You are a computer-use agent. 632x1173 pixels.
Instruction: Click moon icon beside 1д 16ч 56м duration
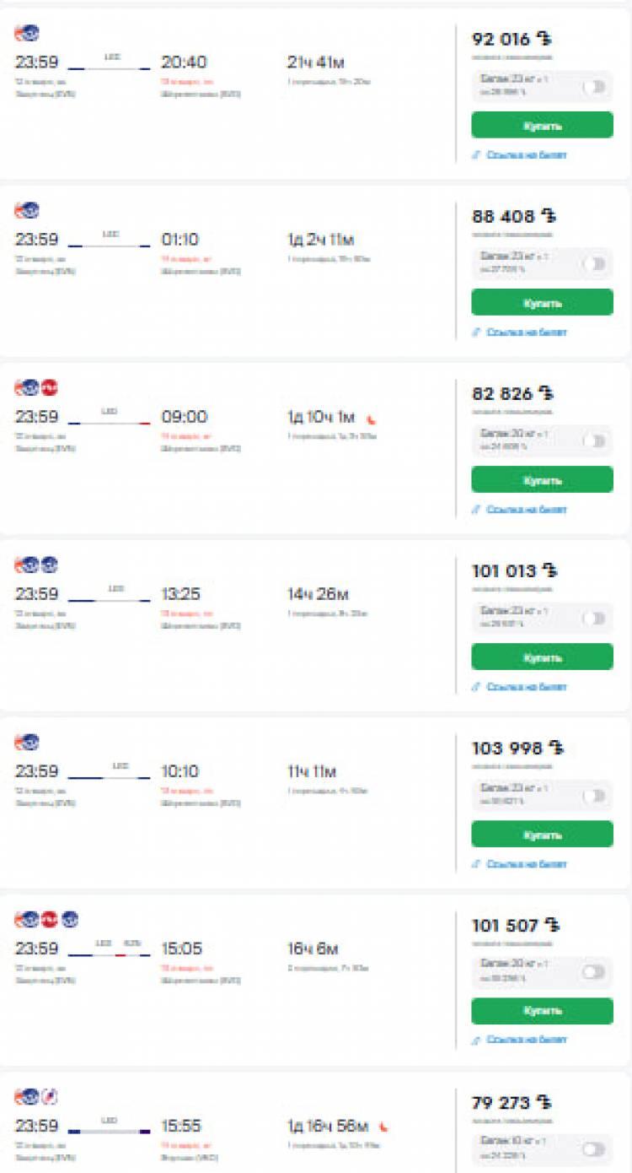[383, 1127]
